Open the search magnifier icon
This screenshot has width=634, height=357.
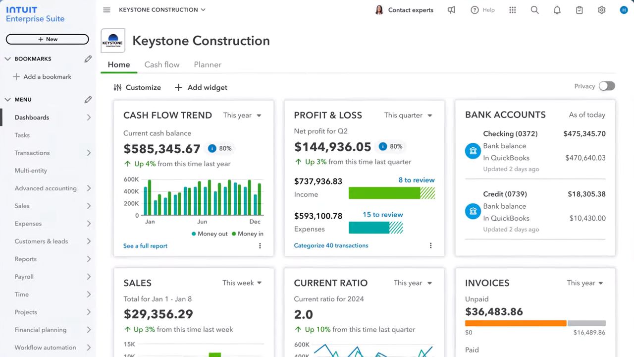[534, 10]
